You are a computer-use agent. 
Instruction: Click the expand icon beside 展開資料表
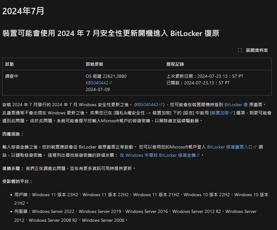(240, 50)
